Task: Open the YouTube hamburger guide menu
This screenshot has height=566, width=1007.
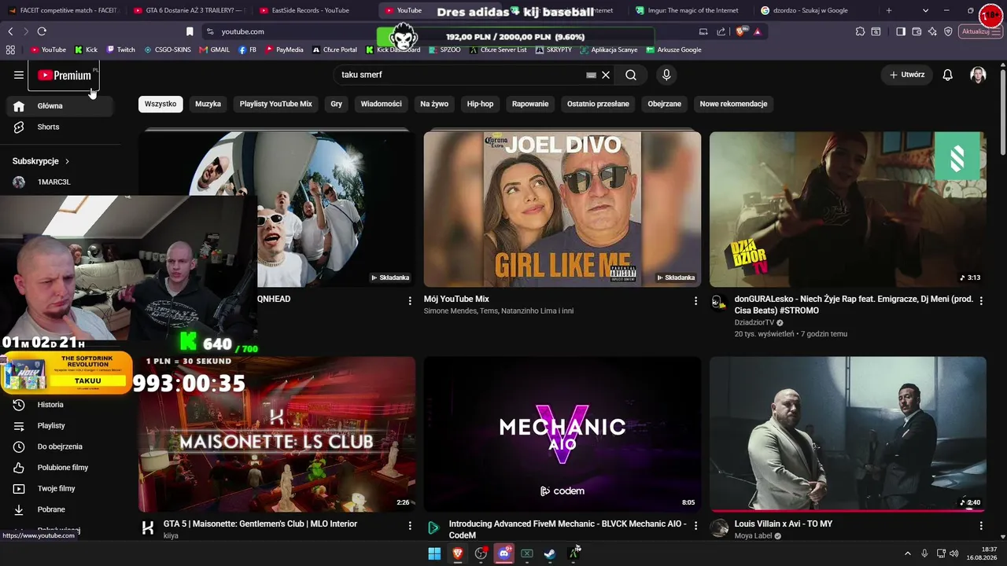Action: [19, 75]
